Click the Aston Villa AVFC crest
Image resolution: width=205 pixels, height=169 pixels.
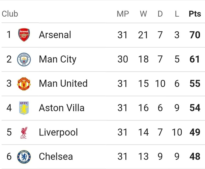[24, 108]
